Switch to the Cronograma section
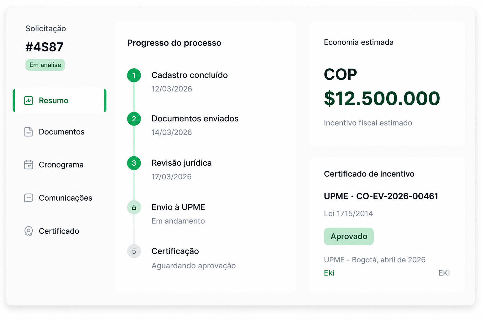Screen dimensions: 482x321 pyautogui.click(x=60, y=165)
